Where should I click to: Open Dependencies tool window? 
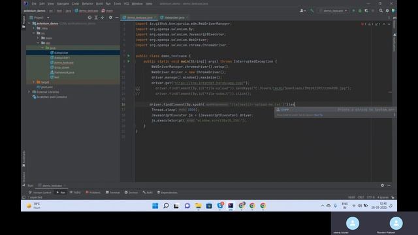(x=167, y=193)
